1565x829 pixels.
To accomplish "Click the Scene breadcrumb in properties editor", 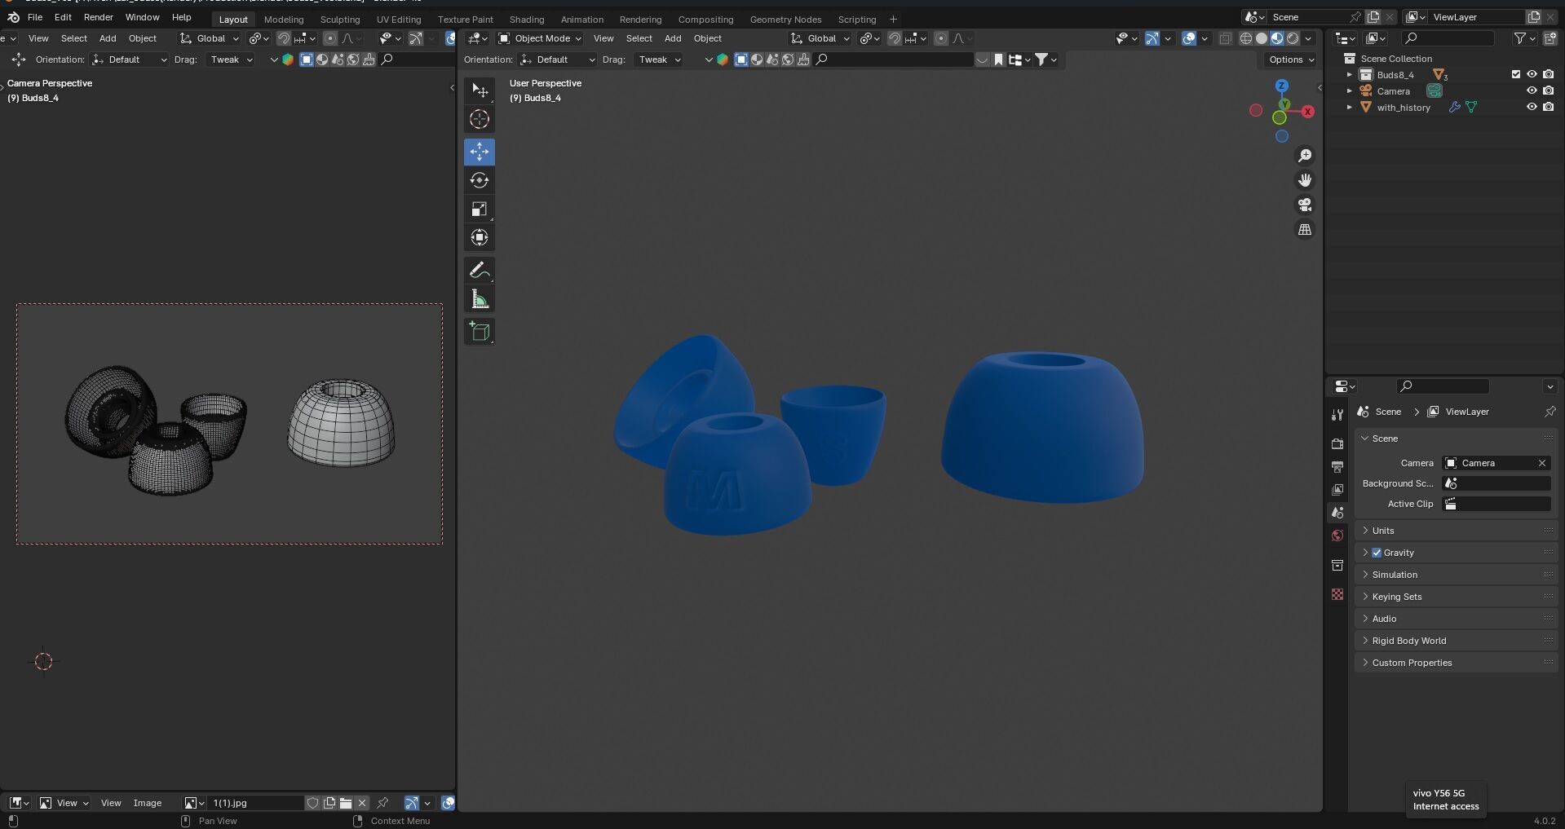I will coord(1380,412).
